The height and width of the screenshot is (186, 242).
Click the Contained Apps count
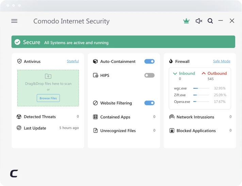coord(154,117)
